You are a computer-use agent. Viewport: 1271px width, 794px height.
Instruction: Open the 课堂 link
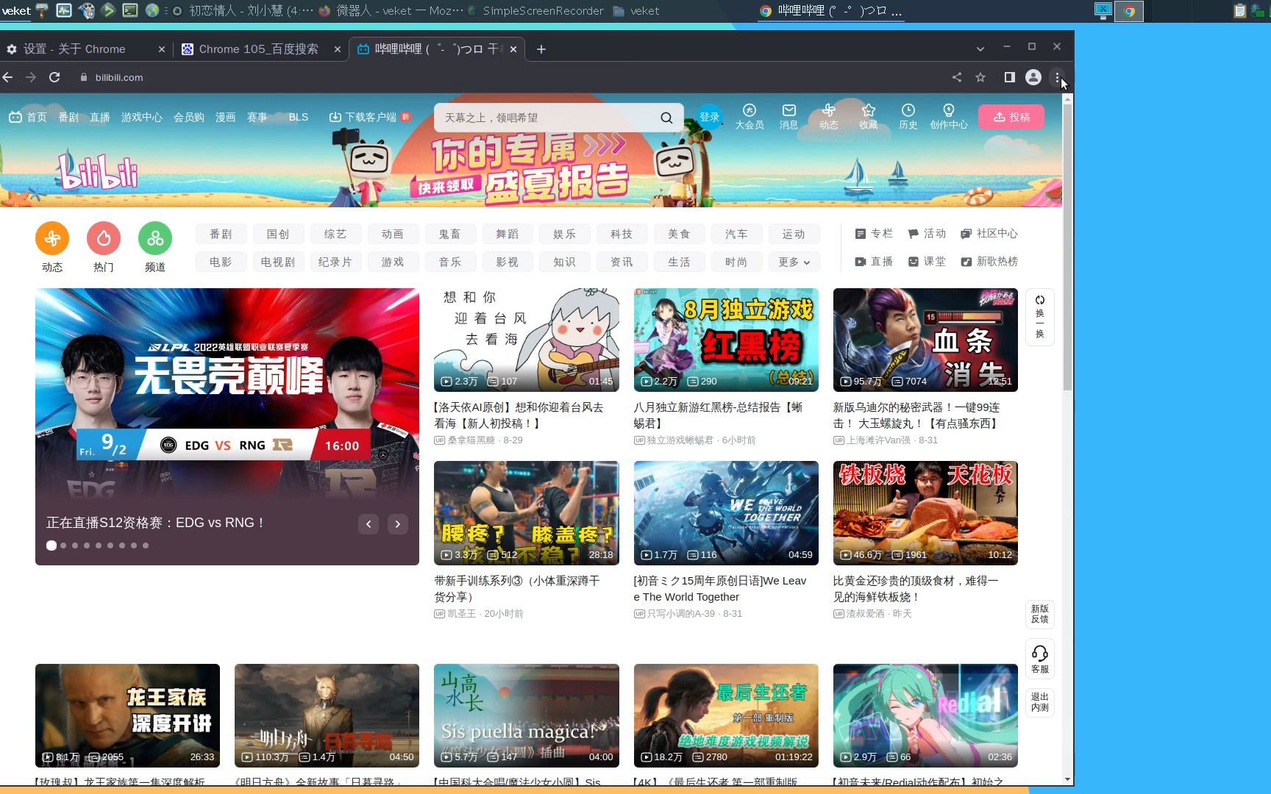tap(927, 262)
